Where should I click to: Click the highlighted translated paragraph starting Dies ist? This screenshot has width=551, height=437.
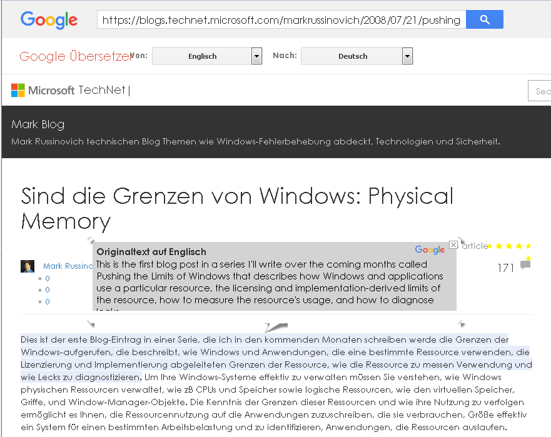click(276, 358)
